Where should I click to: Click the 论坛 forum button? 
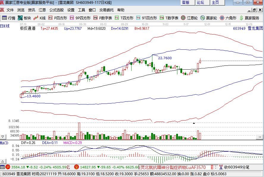tap(202, 2)
